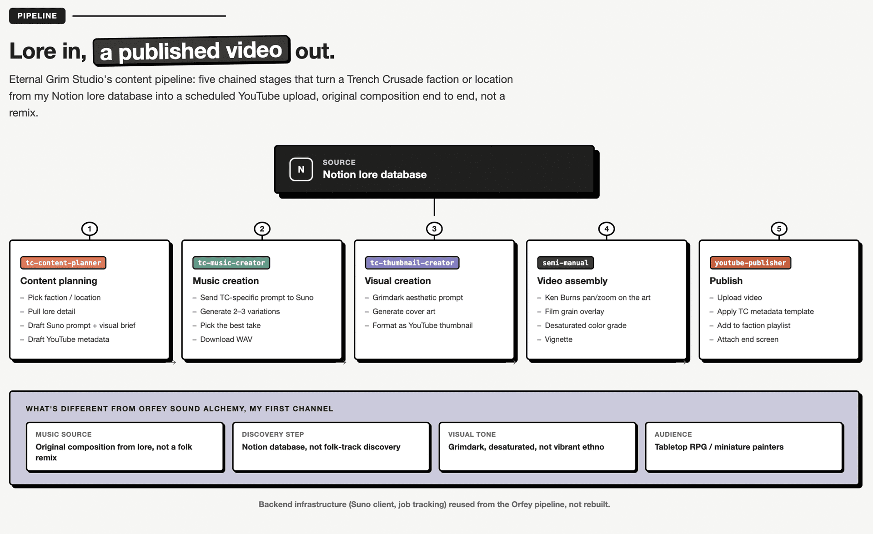This screenshot has height=534, width=873.
Task: Click the 'a published video' highlighted heading
Action: (x=191, y=50)
